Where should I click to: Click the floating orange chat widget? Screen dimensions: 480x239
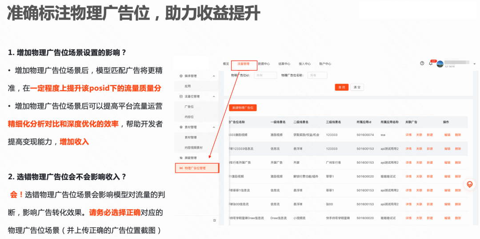click(470, 184)
